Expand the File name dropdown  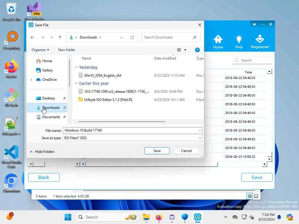point(200,130)
